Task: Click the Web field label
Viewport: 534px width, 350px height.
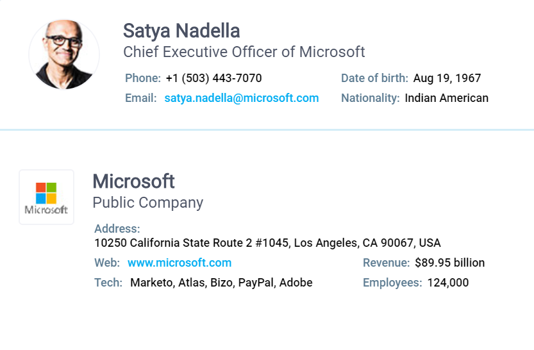Action: [x=106, y=263]
